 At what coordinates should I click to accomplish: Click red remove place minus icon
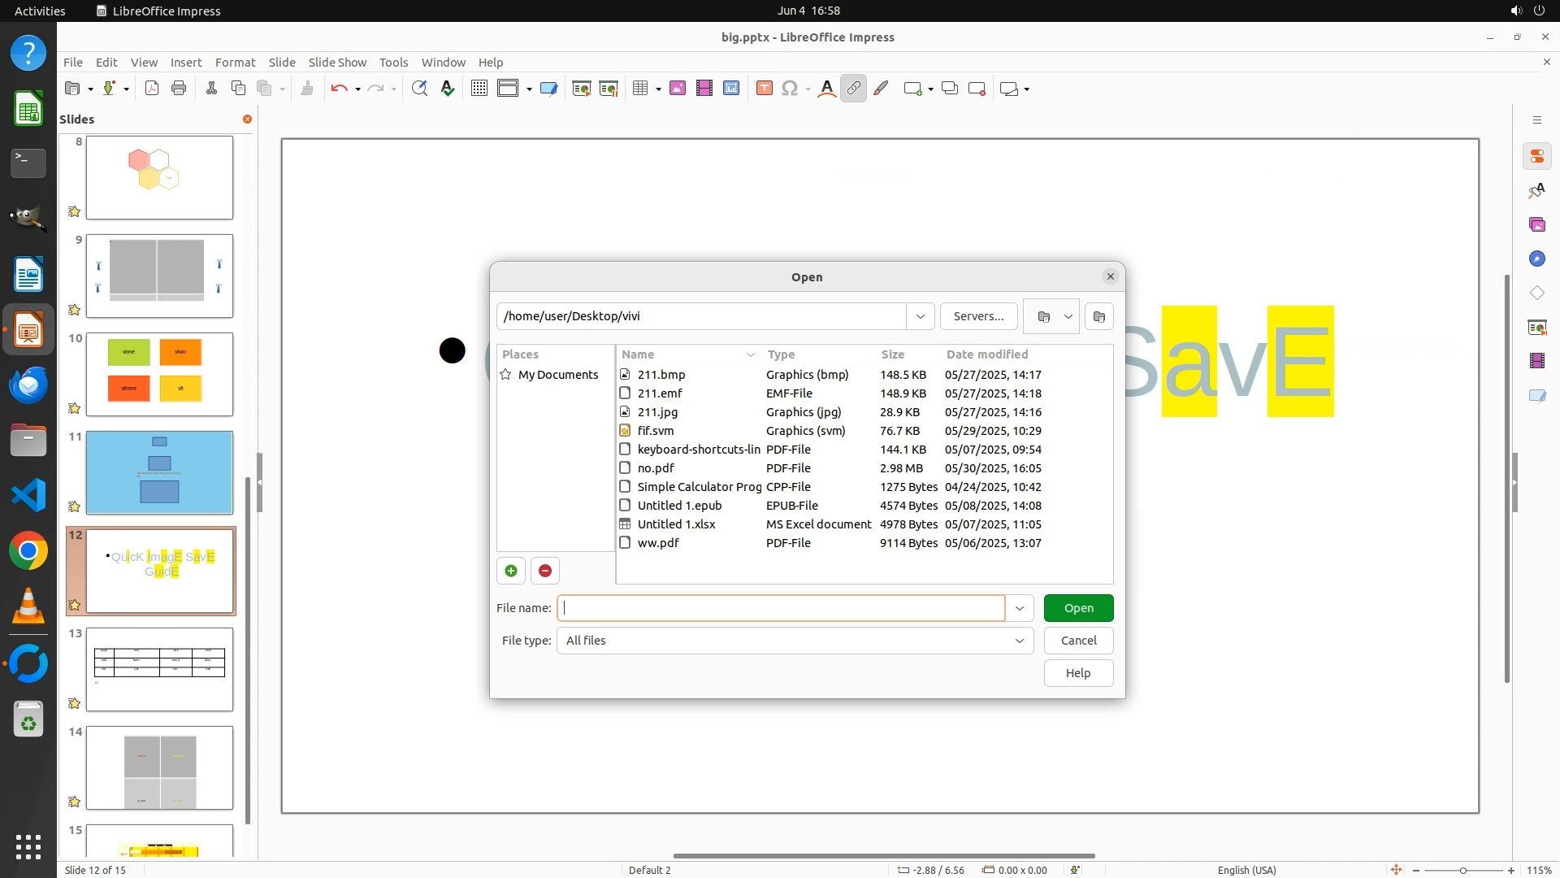click(545, 571)
